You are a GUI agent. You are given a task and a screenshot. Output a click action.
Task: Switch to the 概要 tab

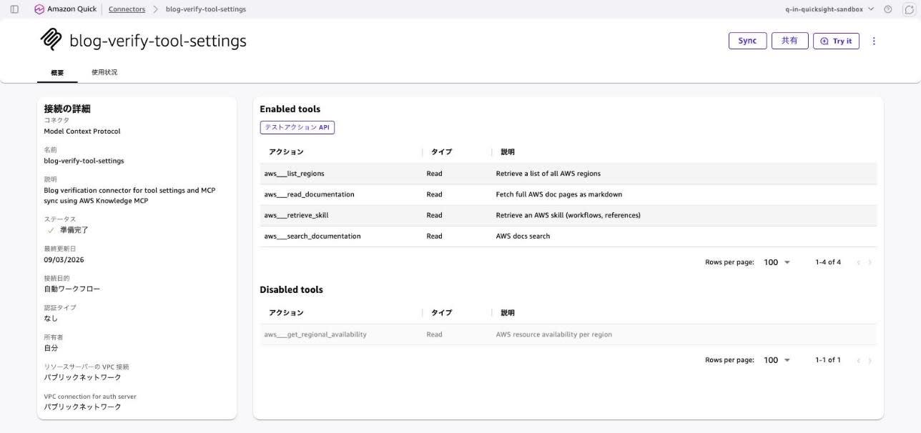point(57,73)
